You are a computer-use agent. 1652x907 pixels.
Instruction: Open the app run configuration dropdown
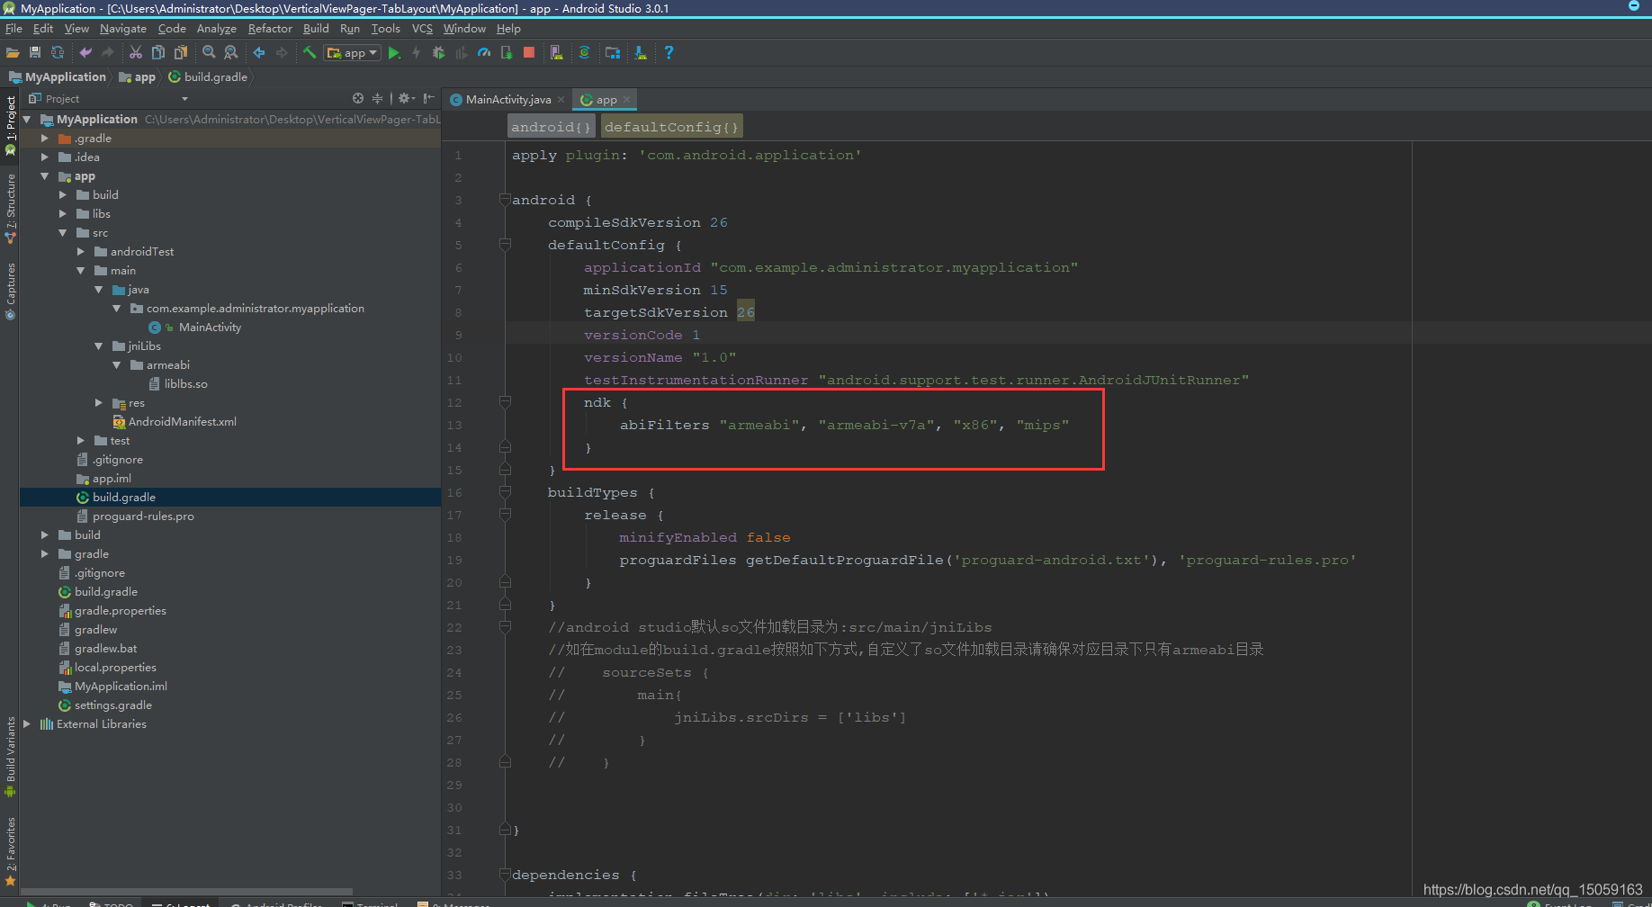pyautogui.click(x=352, y=53)
